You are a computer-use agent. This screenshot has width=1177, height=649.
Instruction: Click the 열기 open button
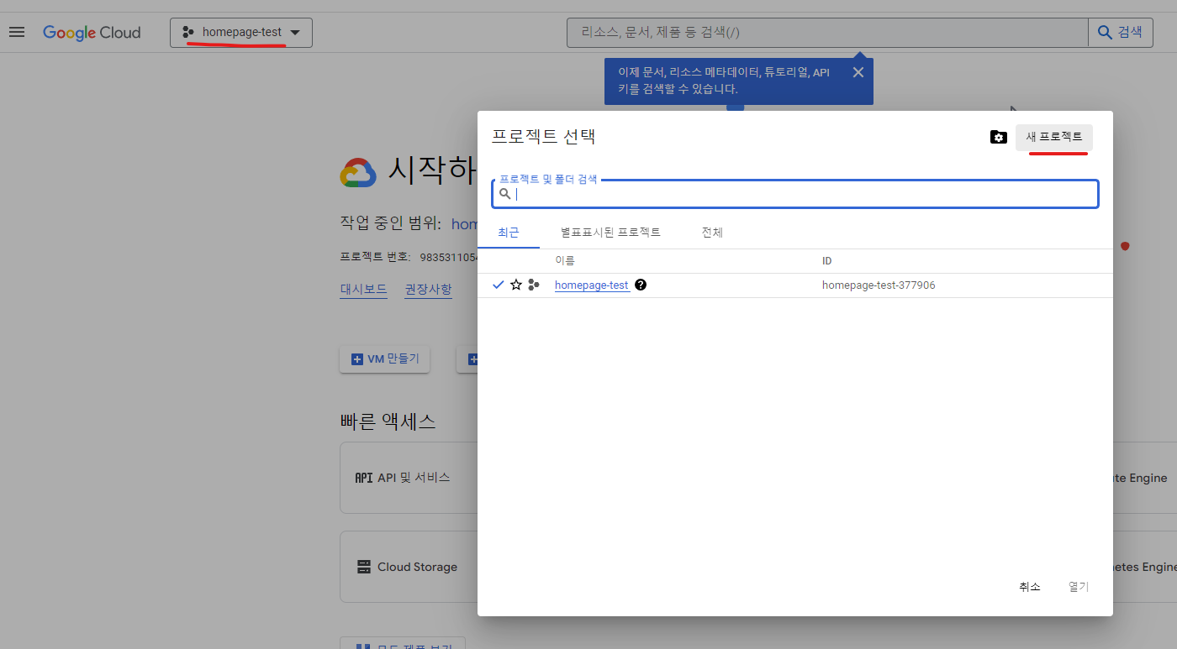[1079, 587]
